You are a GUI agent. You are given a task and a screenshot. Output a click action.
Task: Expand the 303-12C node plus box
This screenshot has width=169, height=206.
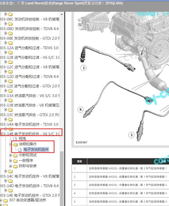5,62
